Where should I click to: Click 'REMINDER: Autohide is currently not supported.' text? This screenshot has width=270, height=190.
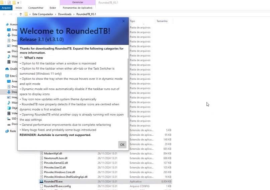coord(55,135)
